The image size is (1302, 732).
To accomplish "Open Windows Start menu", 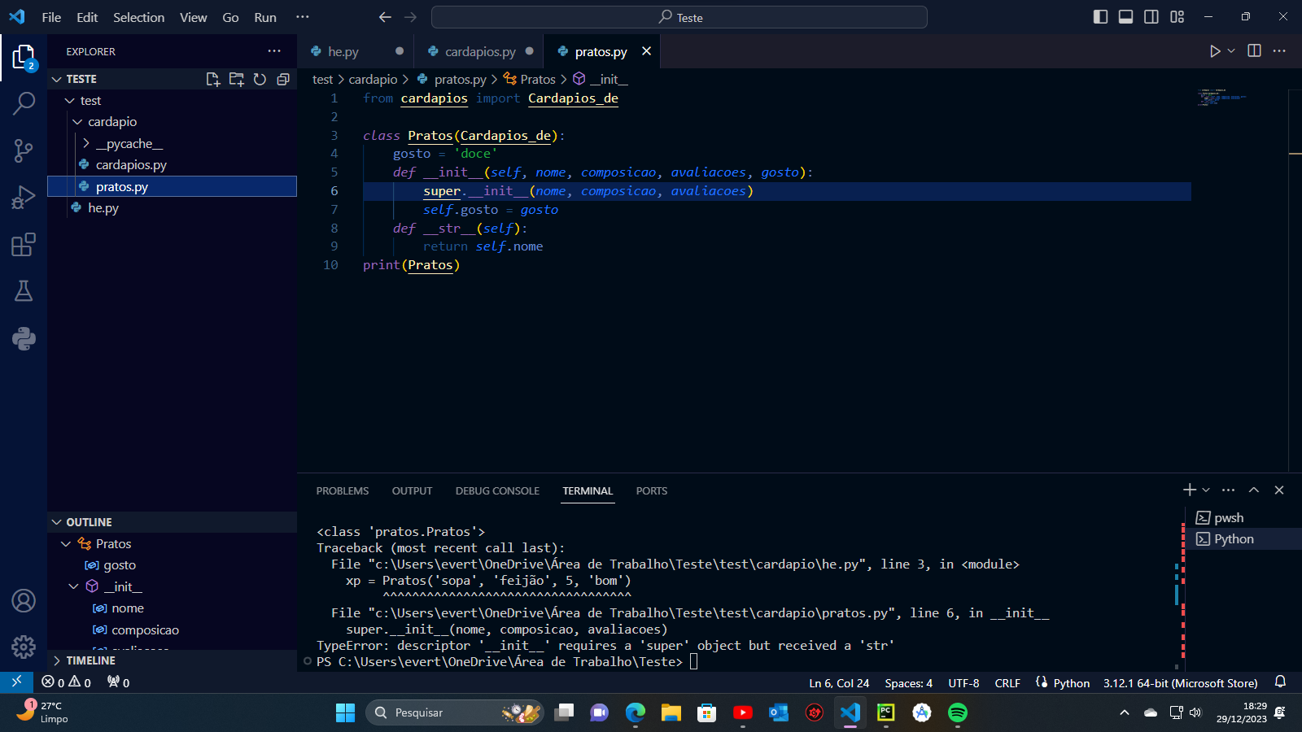I will 345,712.
